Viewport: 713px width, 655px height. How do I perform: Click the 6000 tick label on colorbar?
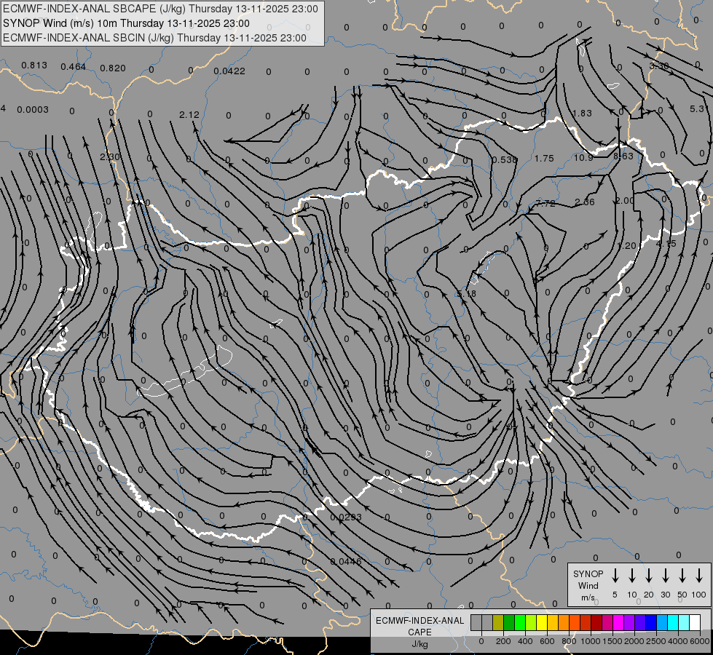[700, 641]
